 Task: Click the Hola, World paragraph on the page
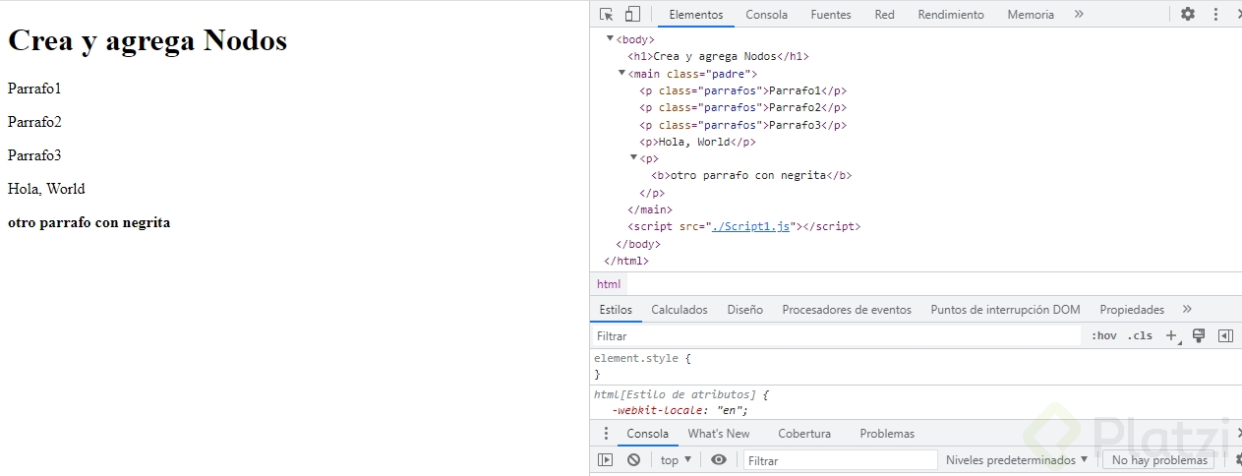(x=46, y=189)
